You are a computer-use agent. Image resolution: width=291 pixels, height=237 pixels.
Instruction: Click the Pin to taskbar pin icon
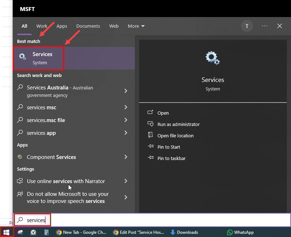[x=150, y=158]
